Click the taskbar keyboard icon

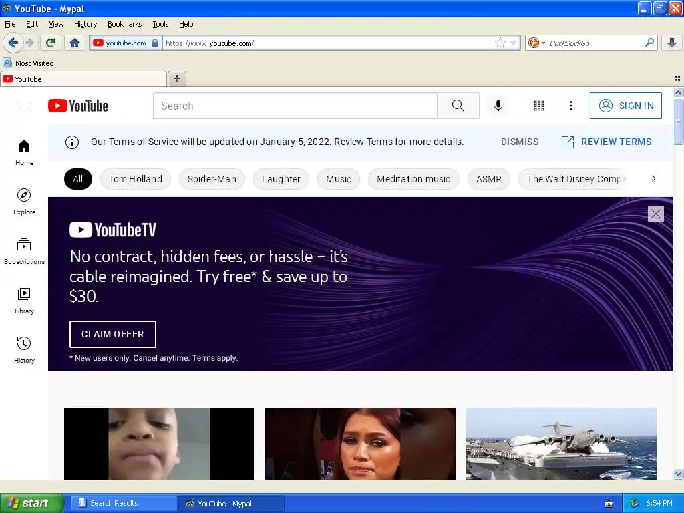coord(609,504)
